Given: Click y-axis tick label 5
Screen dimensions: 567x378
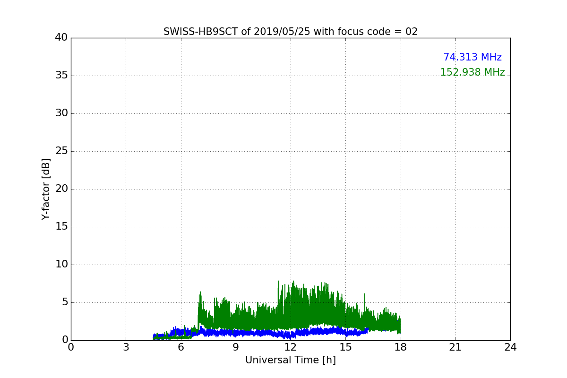Looking at the screenshot, I should [x=64, y=302].
